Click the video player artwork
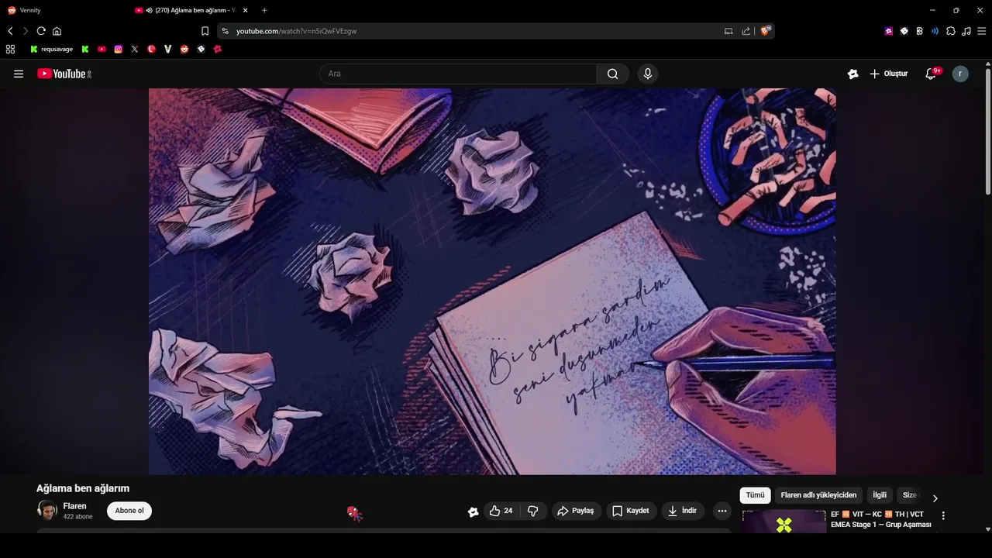992x558 pixels. pyautogui.click(x=492, y=281)
